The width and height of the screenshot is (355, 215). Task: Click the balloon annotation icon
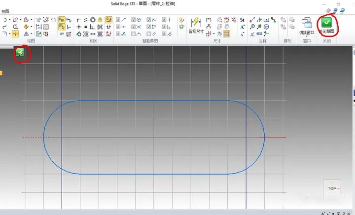click(252, 27)
